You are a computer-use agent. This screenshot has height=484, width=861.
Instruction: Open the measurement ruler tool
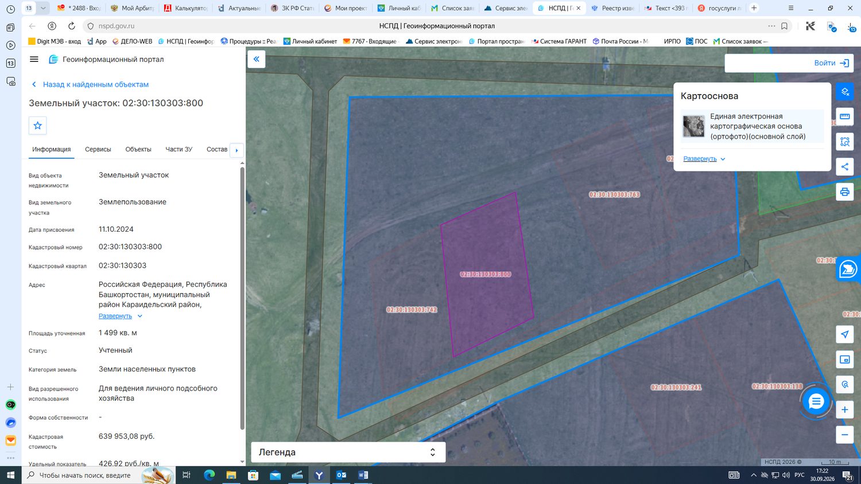(x=844, y=116)
